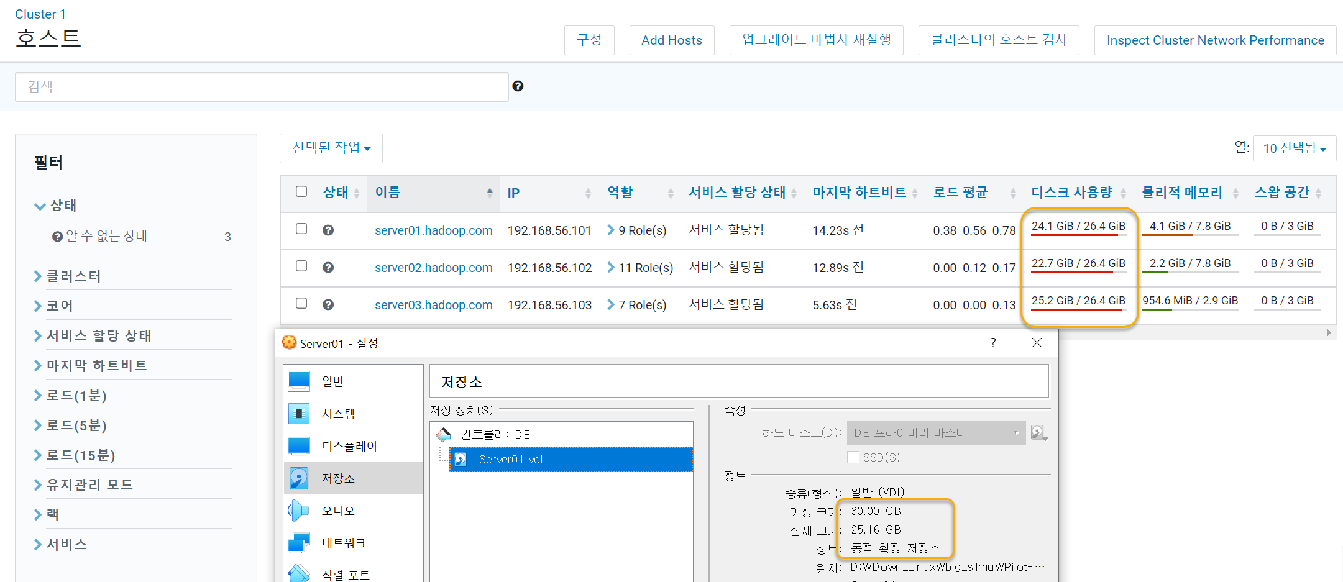Click the 네트워크 icon in Server01 settings
The height and width of the screenshot is (582, 1343).
[x=299, y=542]
